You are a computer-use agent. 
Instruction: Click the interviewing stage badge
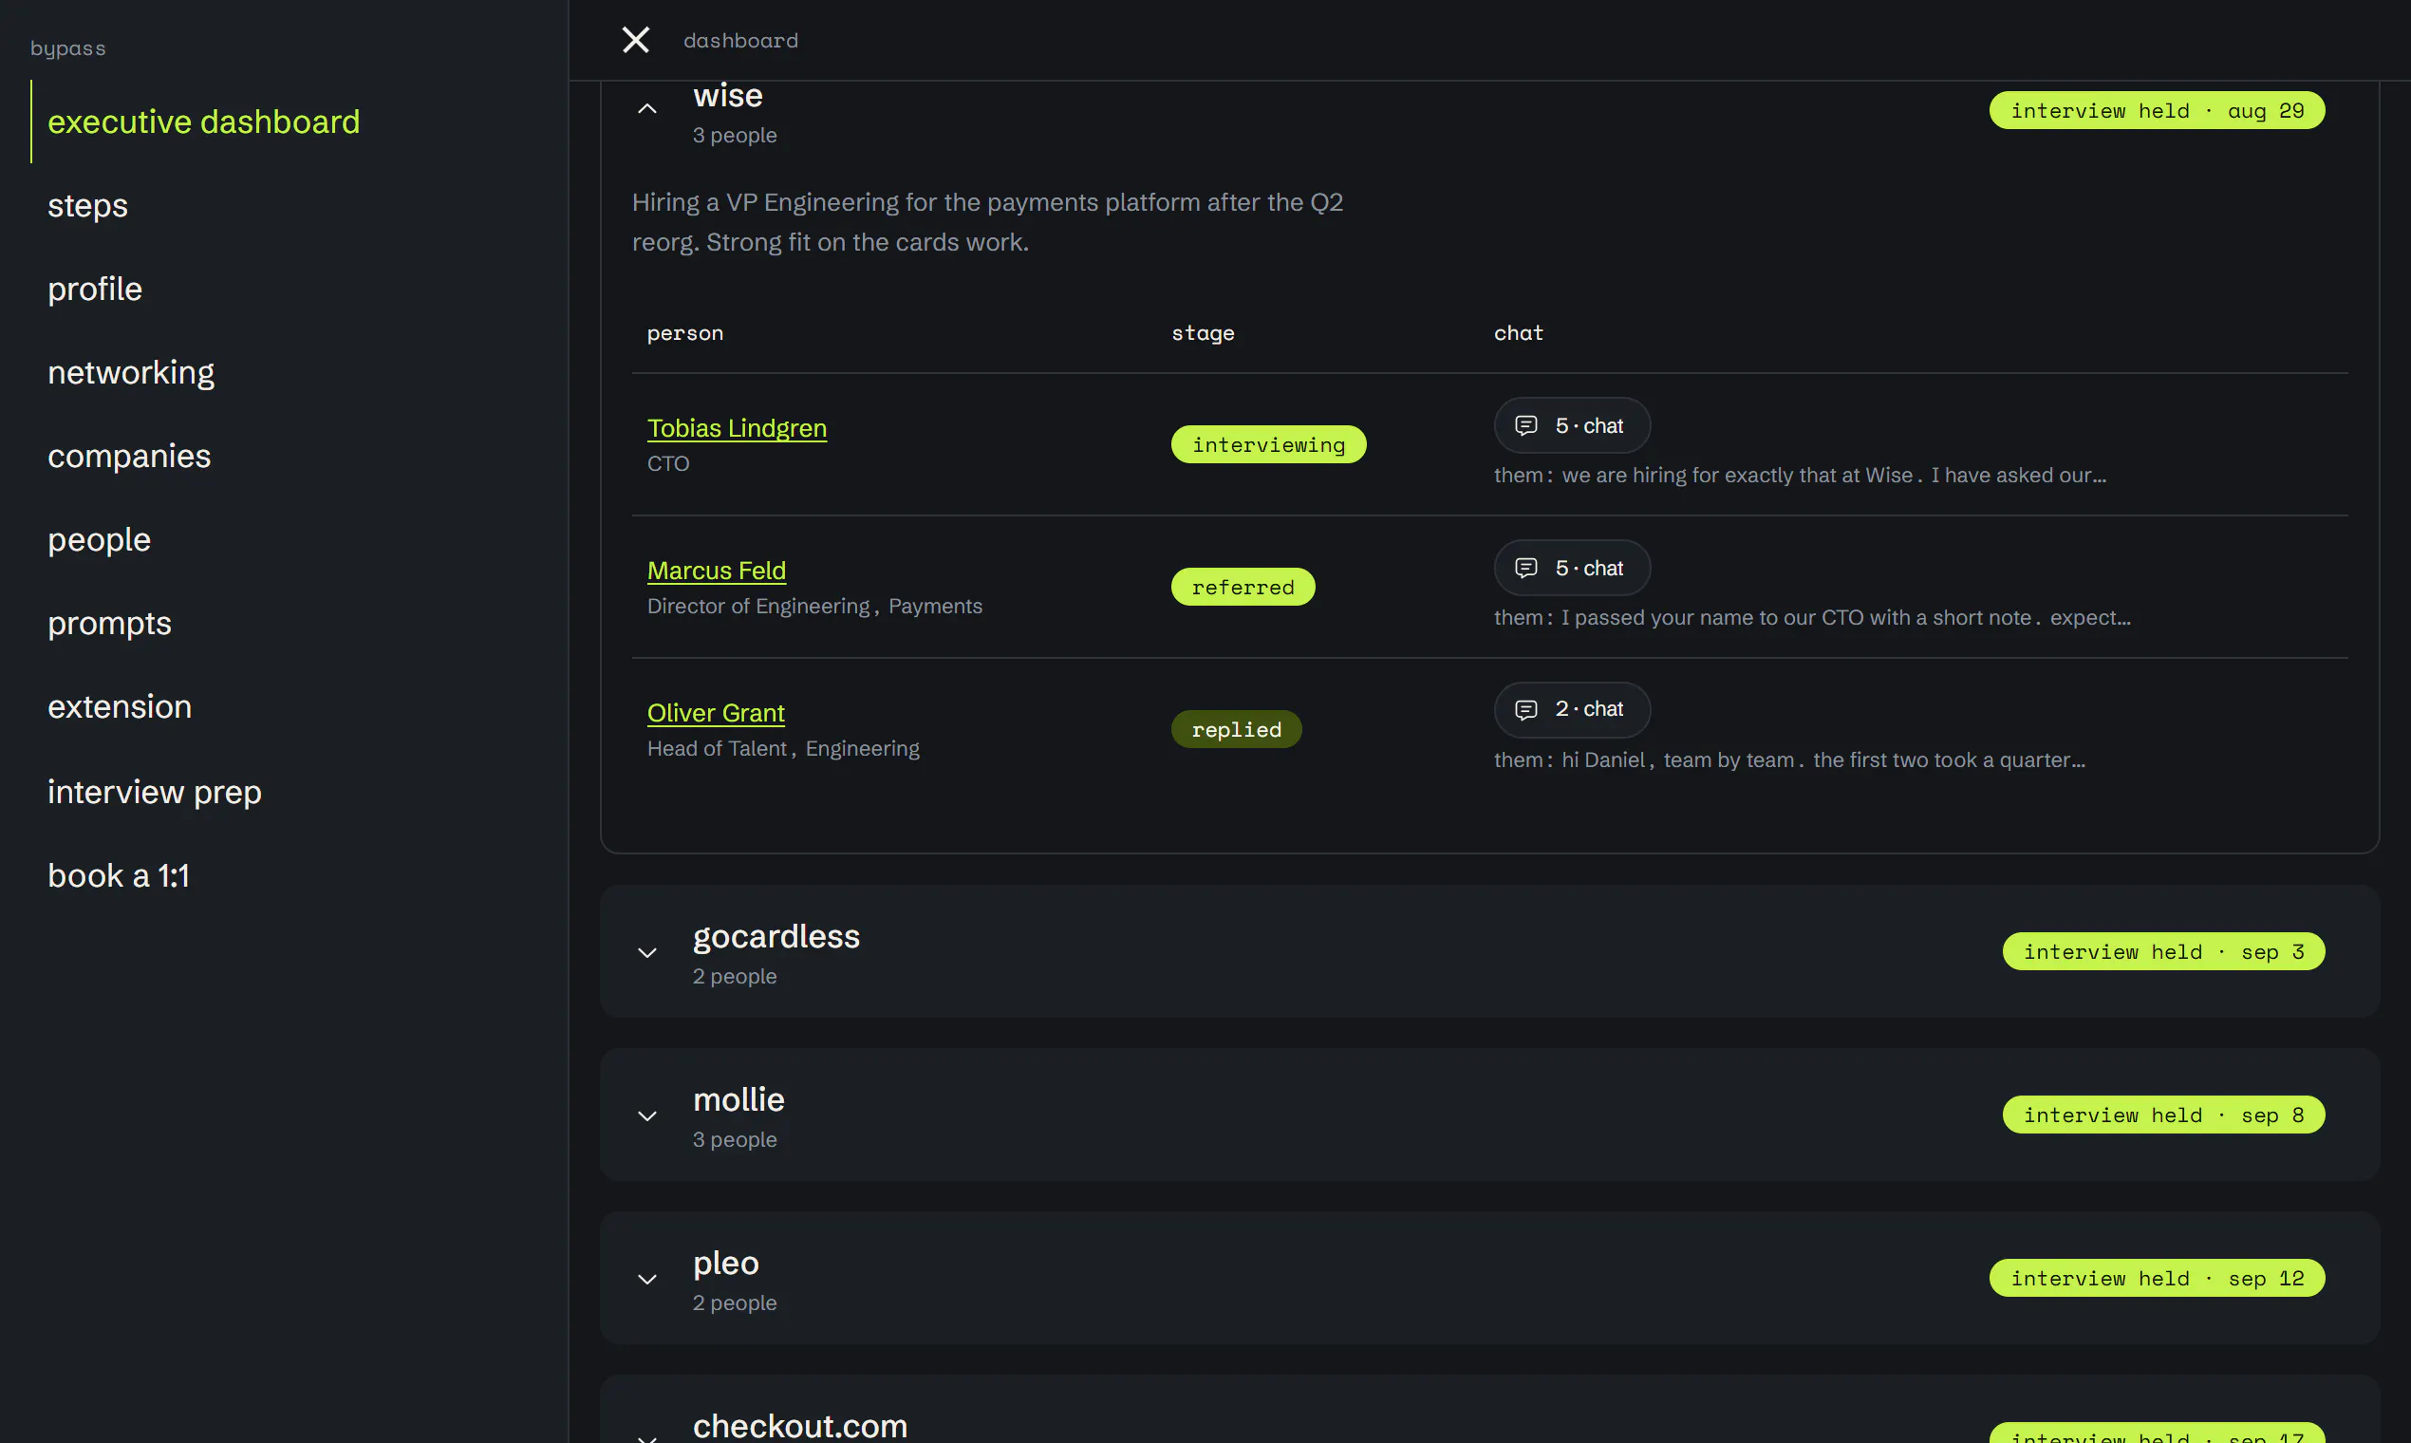pyautogui.click(x=1269, y=444)
